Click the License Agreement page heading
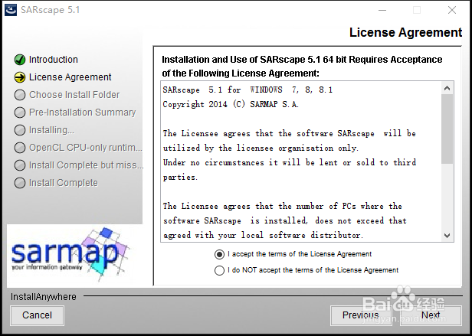 [x=405, y=32]
